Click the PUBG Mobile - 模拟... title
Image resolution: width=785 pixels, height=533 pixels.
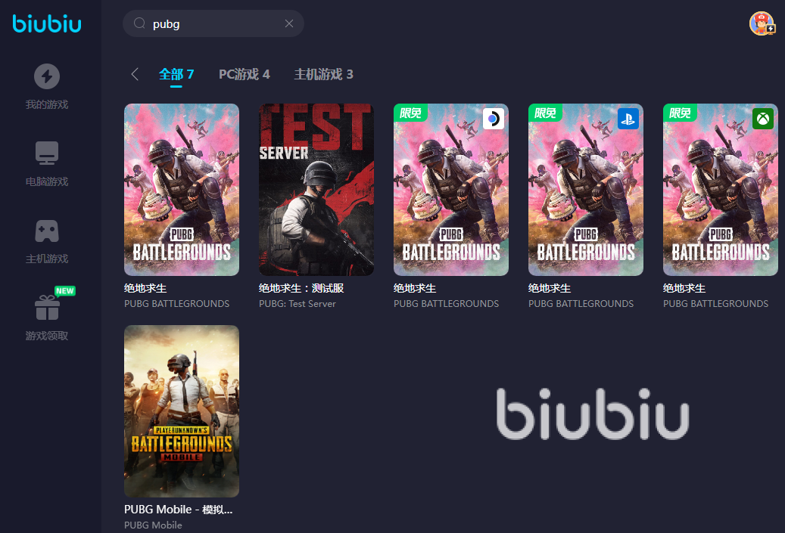pyautogui.click(x=178, y=510)
